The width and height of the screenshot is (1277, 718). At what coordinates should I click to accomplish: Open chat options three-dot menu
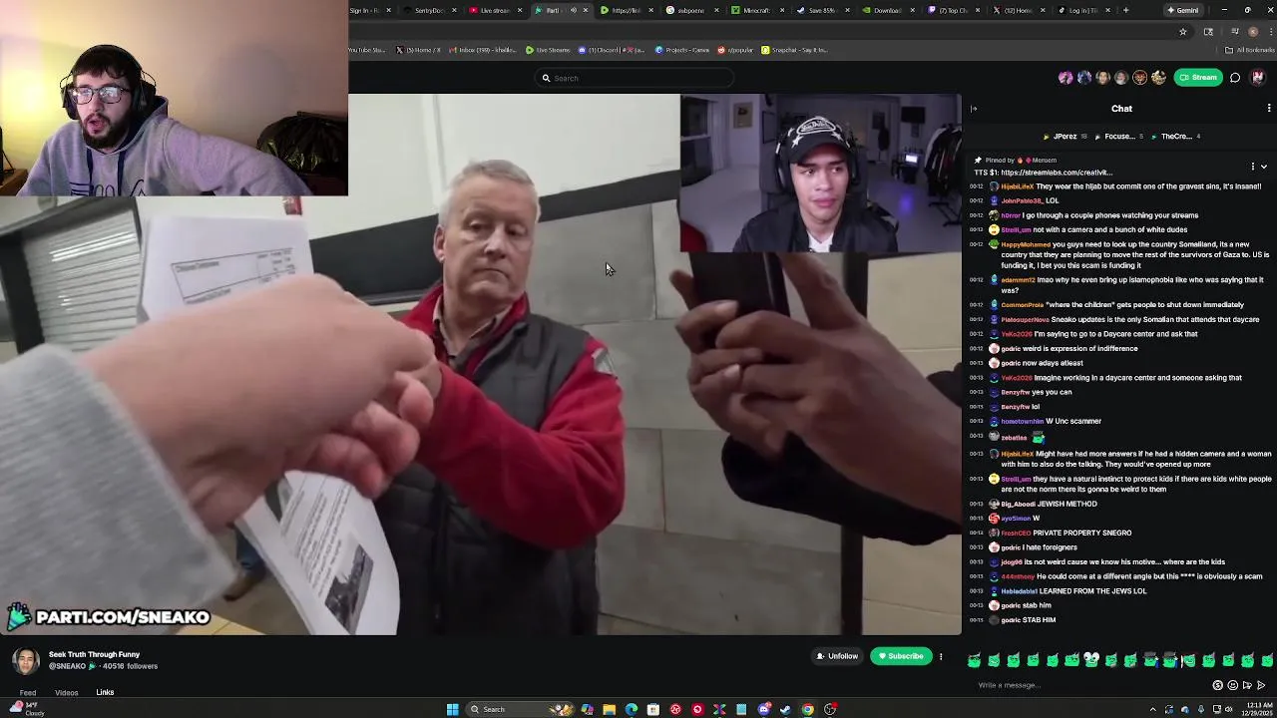(1269, 109)
